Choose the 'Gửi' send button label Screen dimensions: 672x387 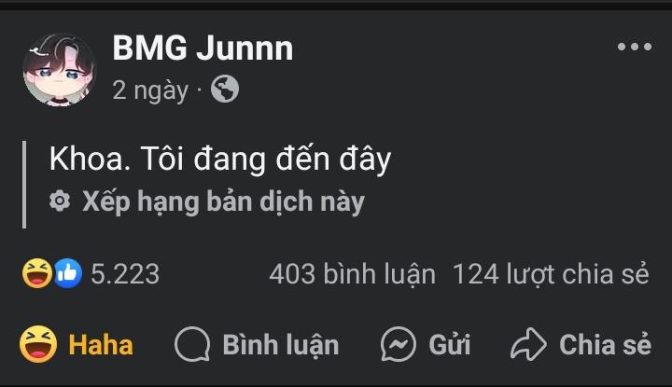click(x=450, y=345)
